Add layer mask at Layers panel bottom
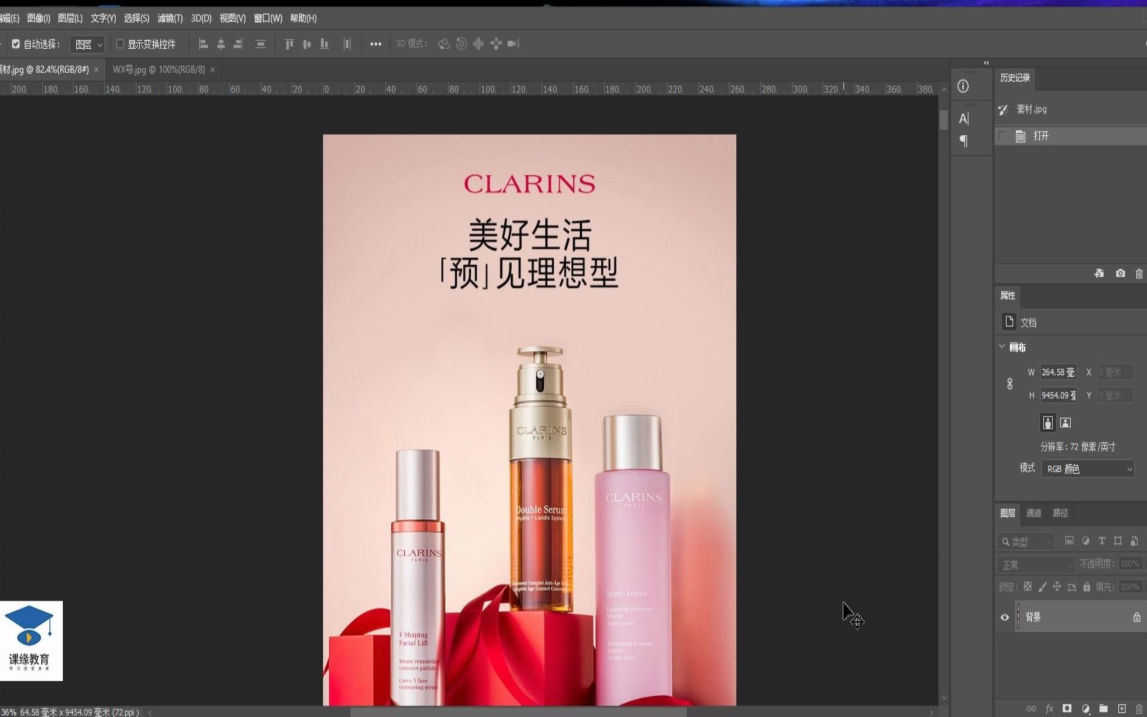The height and width of the screenshot is (717, 1147). pos(1067,708)
